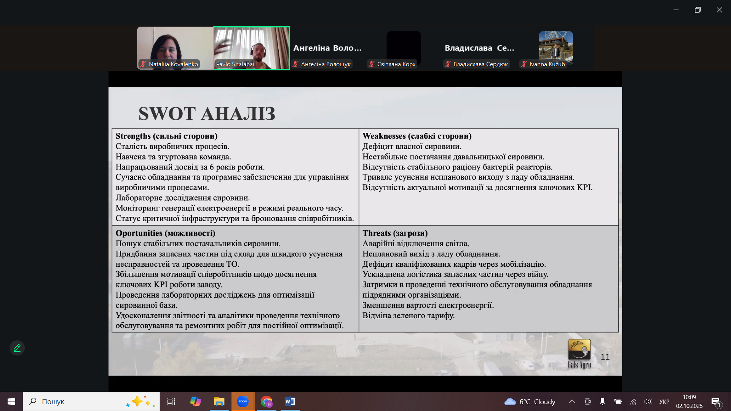Image resolution: width=731 pixels, height=411 pixels.
Task: Select Nataliia Kovalenko's video thumbnail
Action: (x=175, y=48)
